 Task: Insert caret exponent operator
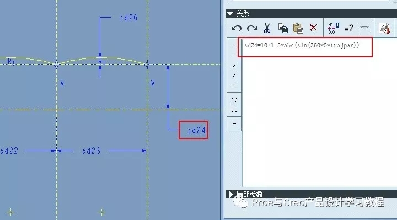tap(234, 85)
